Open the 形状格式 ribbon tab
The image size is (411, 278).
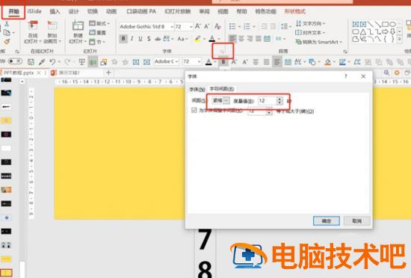coord(295,11)
